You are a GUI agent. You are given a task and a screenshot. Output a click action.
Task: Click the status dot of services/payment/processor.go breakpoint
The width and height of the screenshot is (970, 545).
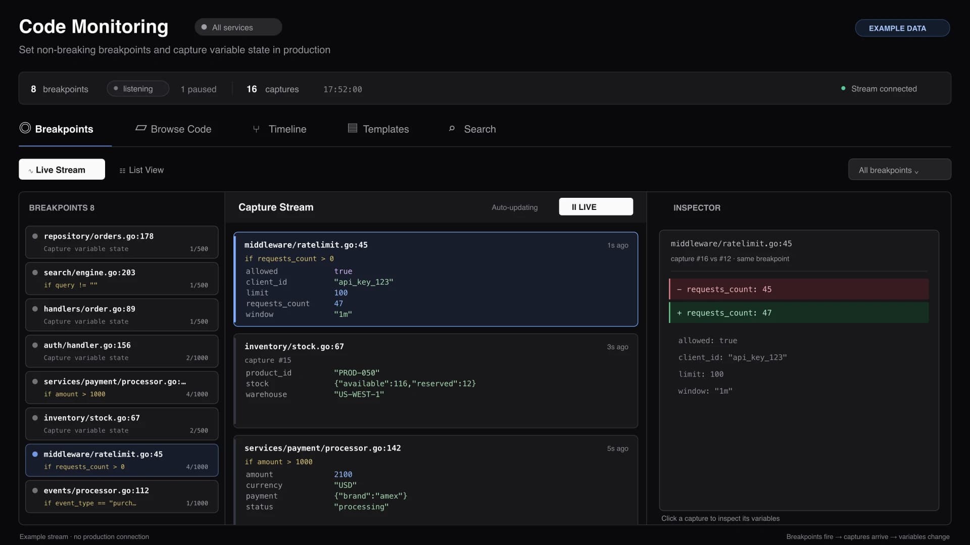coord(35,381)
